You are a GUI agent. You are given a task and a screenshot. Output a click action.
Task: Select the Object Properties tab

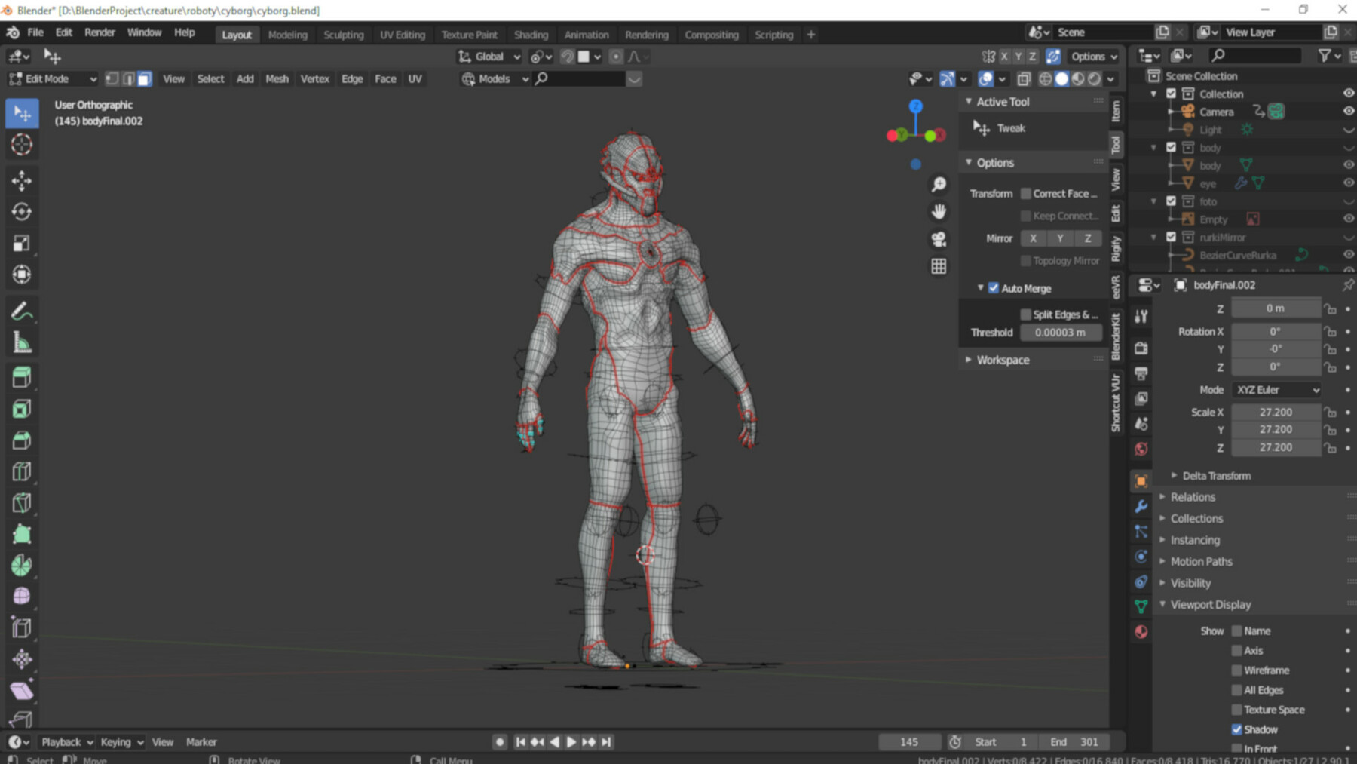1141,480
